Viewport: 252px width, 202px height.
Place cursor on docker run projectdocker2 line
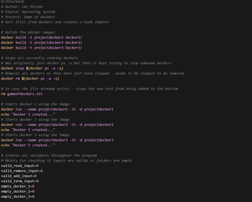click(57, 125)
